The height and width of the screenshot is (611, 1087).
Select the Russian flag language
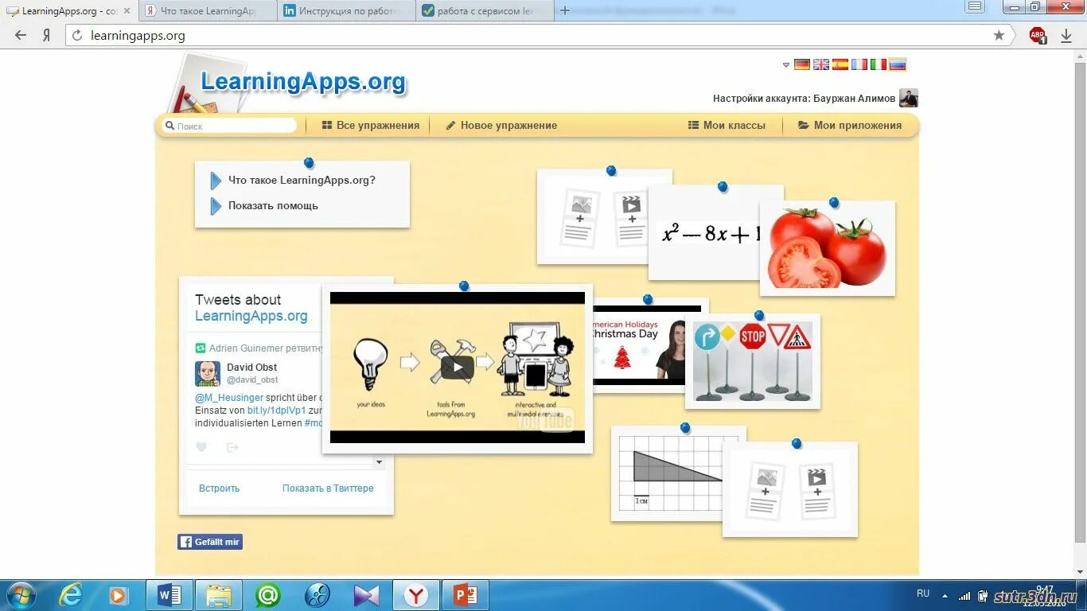(x=898, y=64)
